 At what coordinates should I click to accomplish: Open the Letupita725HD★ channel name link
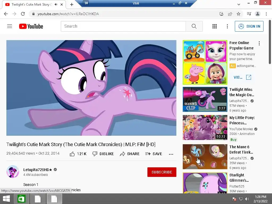click(38, 170)
